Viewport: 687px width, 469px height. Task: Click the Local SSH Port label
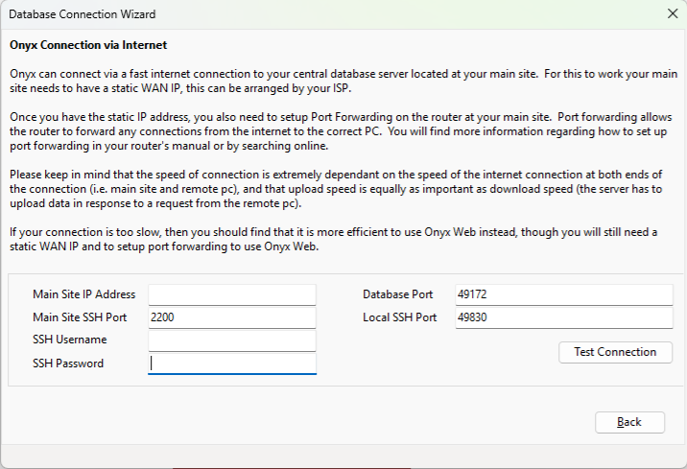[x=399, y=317]
